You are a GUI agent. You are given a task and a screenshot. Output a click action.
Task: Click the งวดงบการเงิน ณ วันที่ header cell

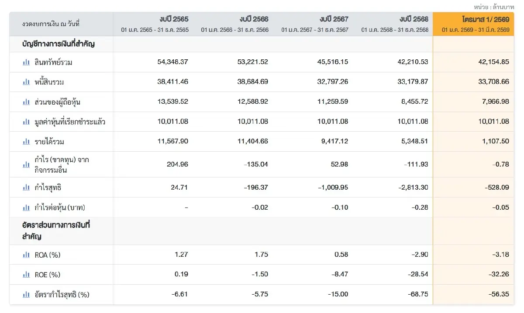pos(62,24)
